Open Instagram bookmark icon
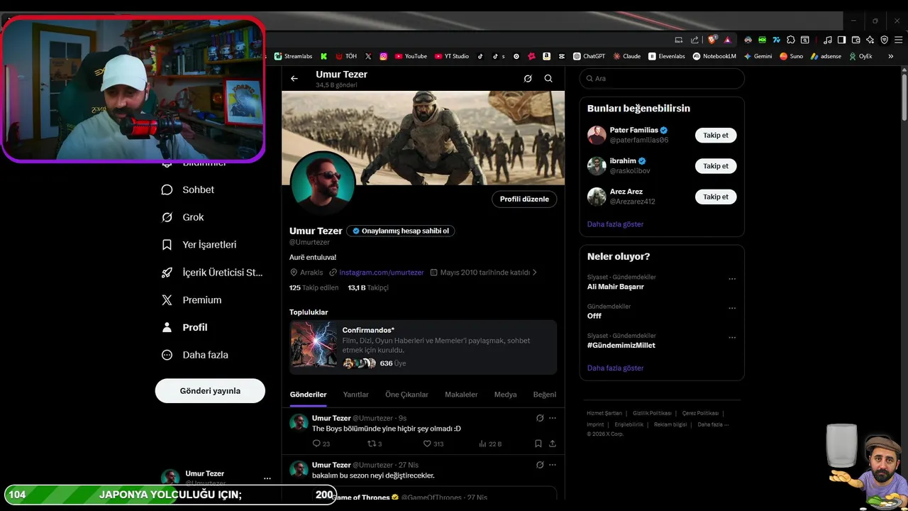Screen dimensions: 908x511 (x=384, y=56)
